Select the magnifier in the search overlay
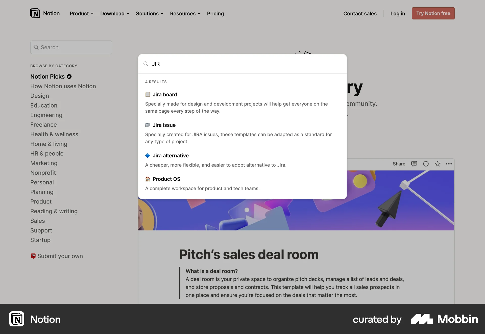 [146, 64]
